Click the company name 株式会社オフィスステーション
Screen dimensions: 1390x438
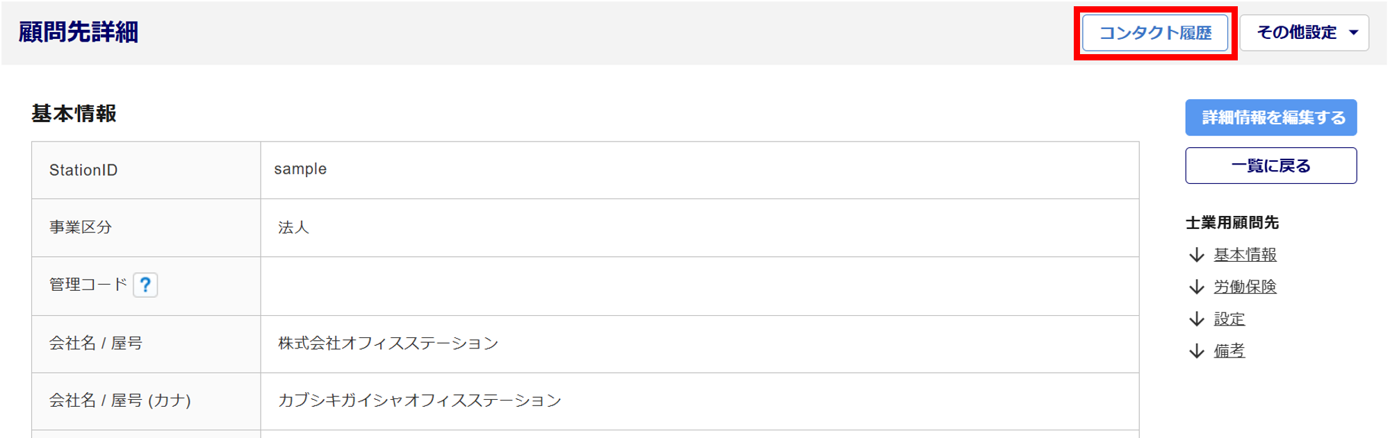pos(388,344)
